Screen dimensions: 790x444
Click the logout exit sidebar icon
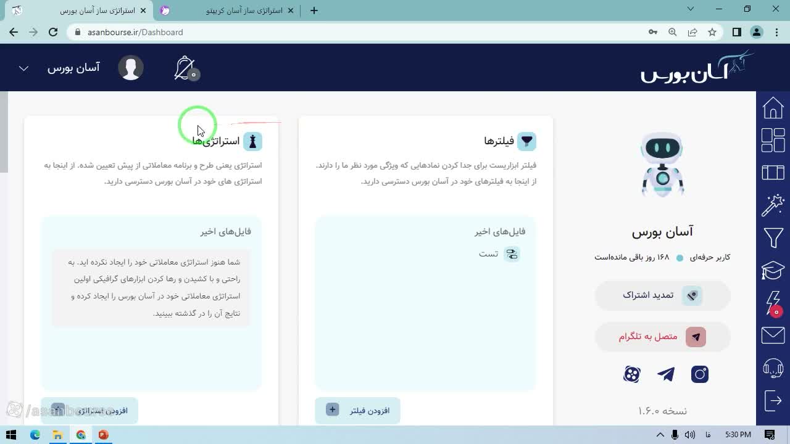click(x=773, y=400)
